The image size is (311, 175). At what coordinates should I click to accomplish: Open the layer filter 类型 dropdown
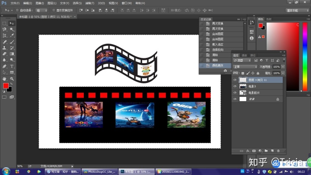[x=242, y=60]
